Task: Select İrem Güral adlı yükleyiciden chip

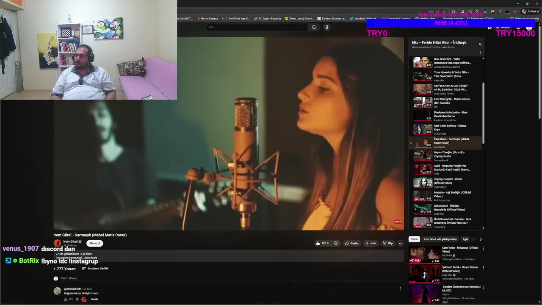Action: [x=440, y=239]
